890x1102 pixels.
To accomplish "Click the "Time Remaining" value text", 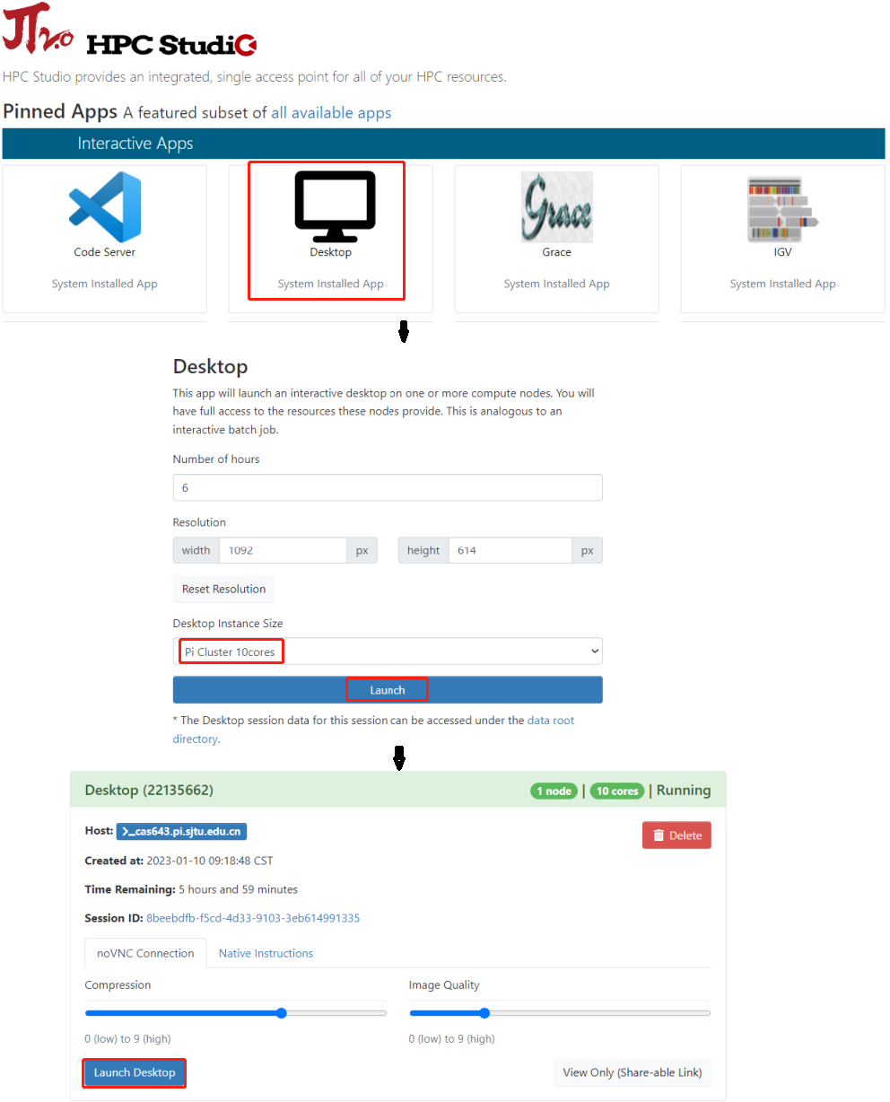I will pos(239,889).
